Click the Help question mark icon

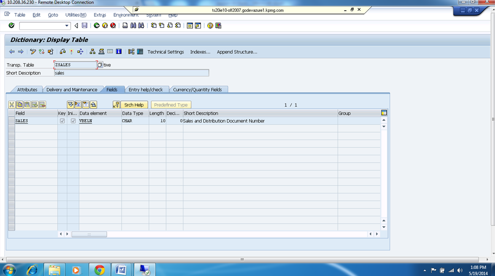tap(210, 26)
